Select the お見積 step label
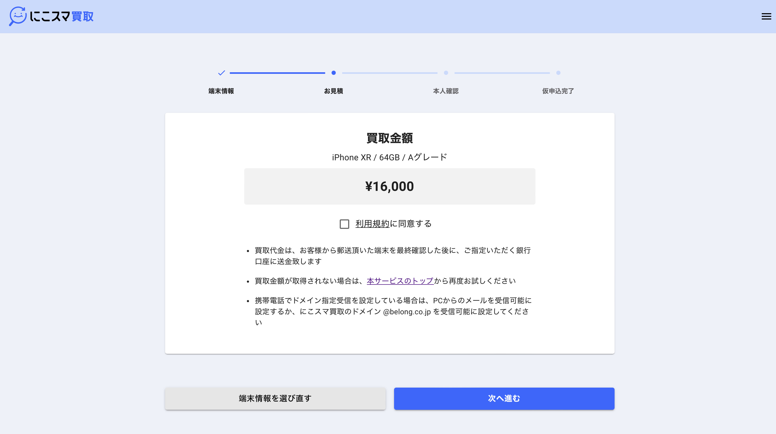This screenshot has height=434, width=776. [333, 91]
